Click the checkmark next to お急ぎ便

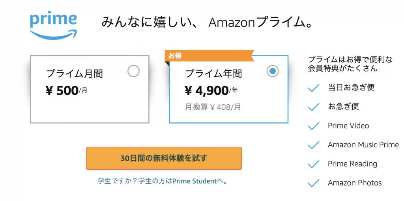click(314, 107)
